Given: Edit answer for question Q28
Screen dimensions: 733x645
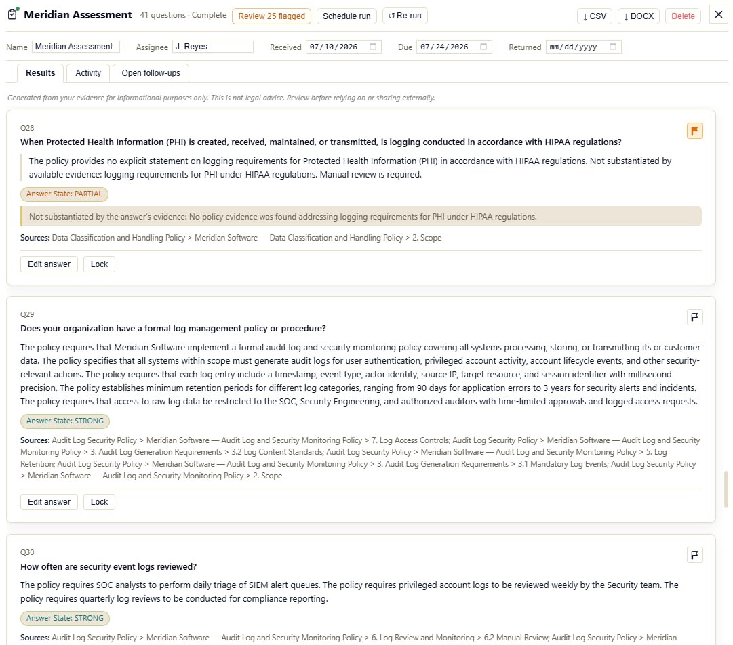Looking at the screenshot, I should point(49,264).
